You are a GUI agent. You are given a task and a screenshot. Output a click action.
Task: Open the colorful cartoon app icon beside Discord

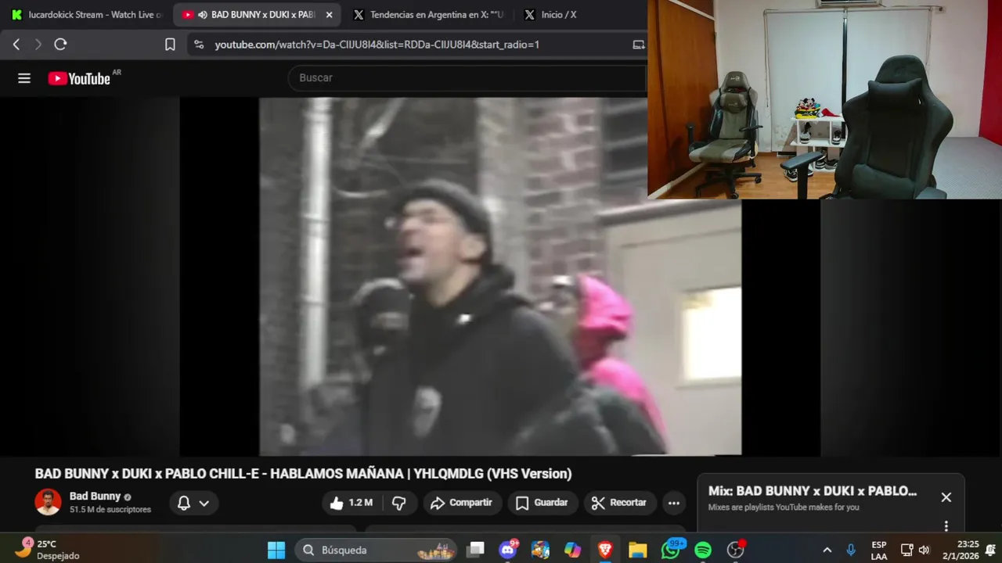tap(540, 550)
